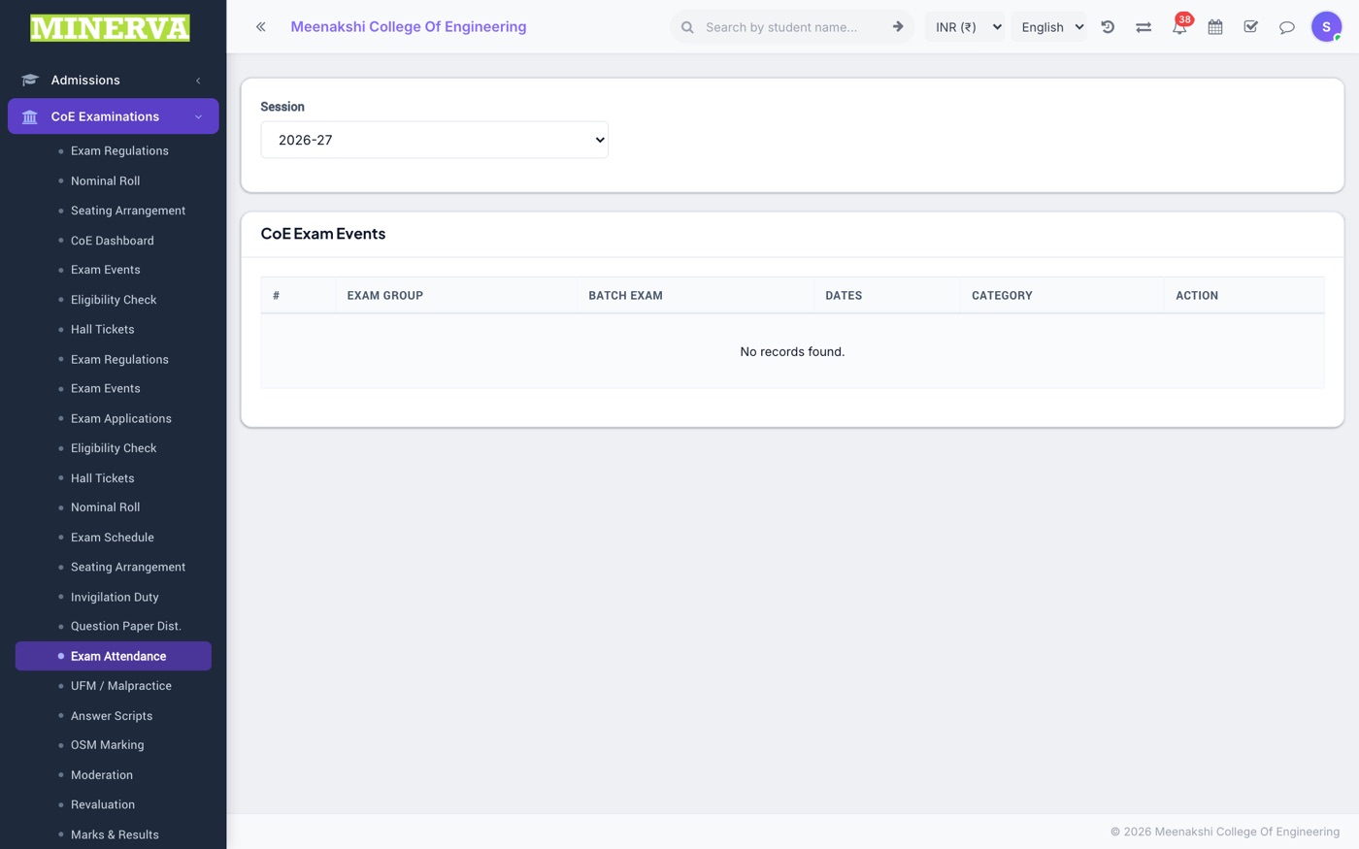Image resolution: width=1359 pixels, height=849 pixels.
Task: Open the user avatar labeled S
Action: tap(1326, 27)
